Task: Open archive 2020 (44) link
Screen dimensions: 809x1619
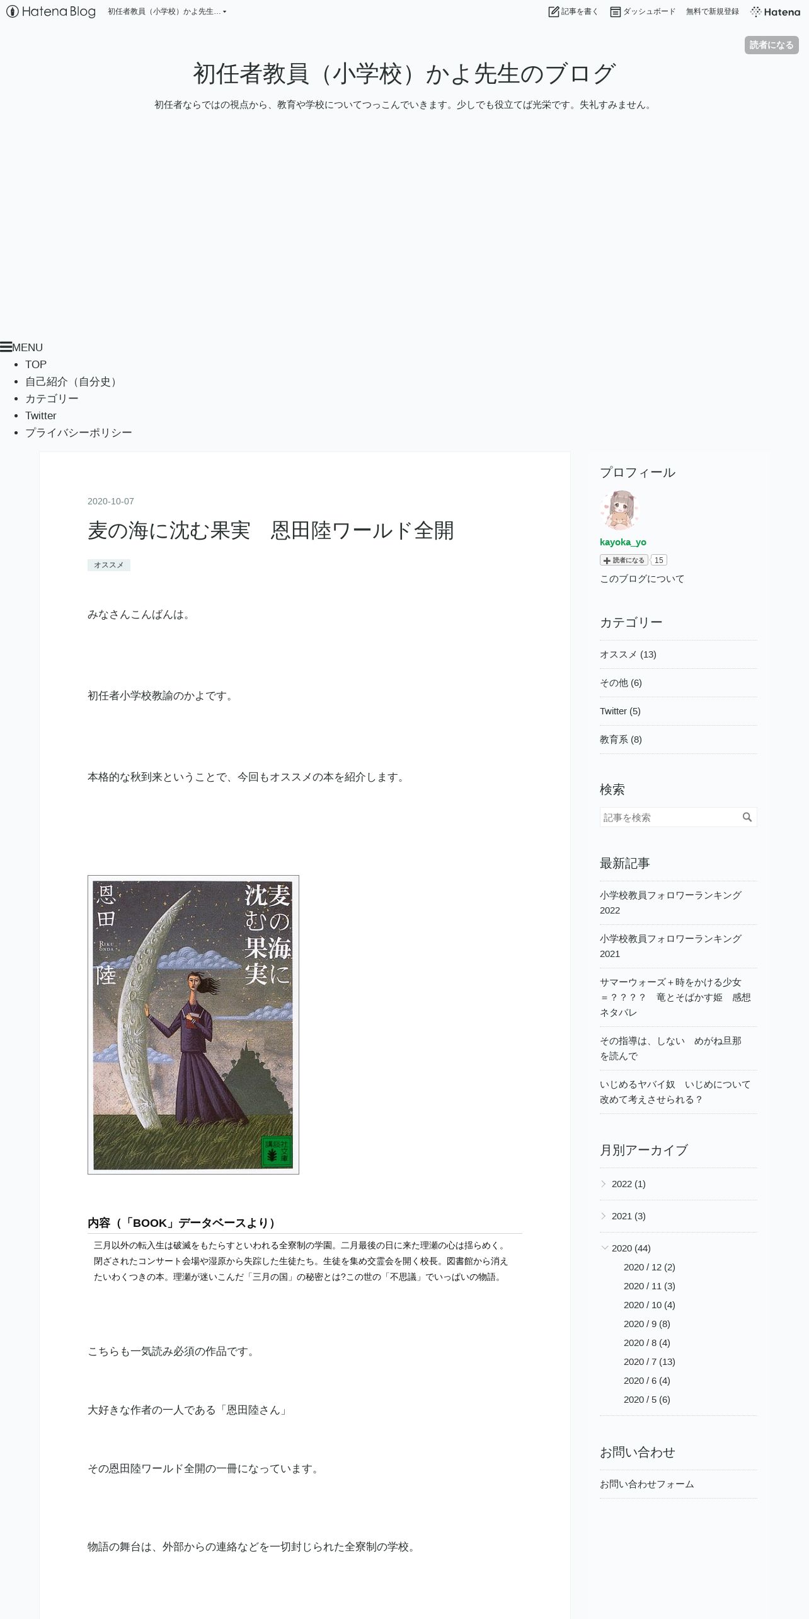Action: pos(631,1248)
